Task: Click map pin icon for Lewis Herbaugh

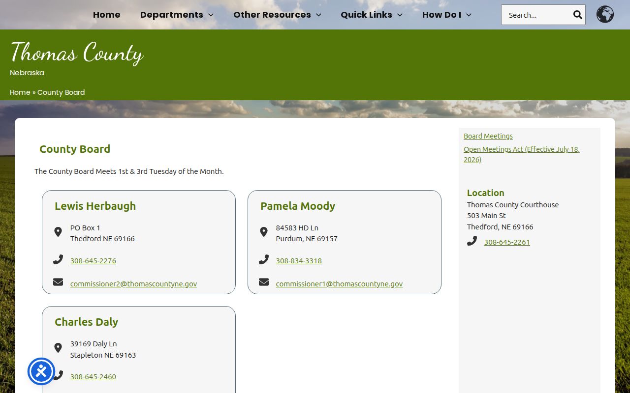Action: coord(58,232)
